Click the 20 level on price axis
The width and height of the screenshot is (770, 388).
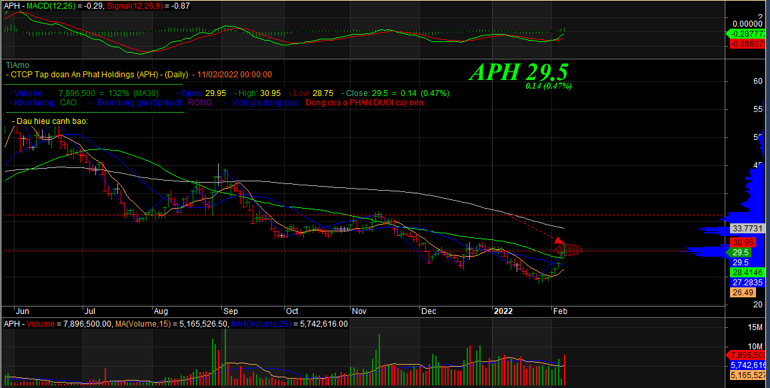coord(758,305)
